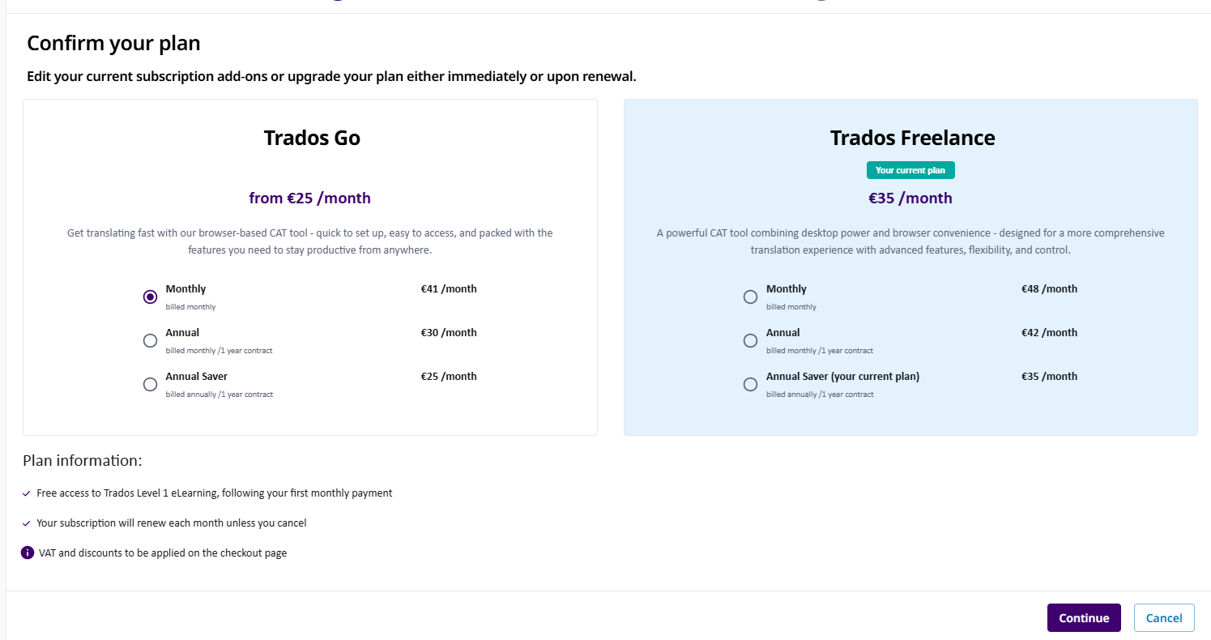Click checkmark icon beside subscription renewal line
This screenshot has height=640, width=1211.
coord(27,523)
